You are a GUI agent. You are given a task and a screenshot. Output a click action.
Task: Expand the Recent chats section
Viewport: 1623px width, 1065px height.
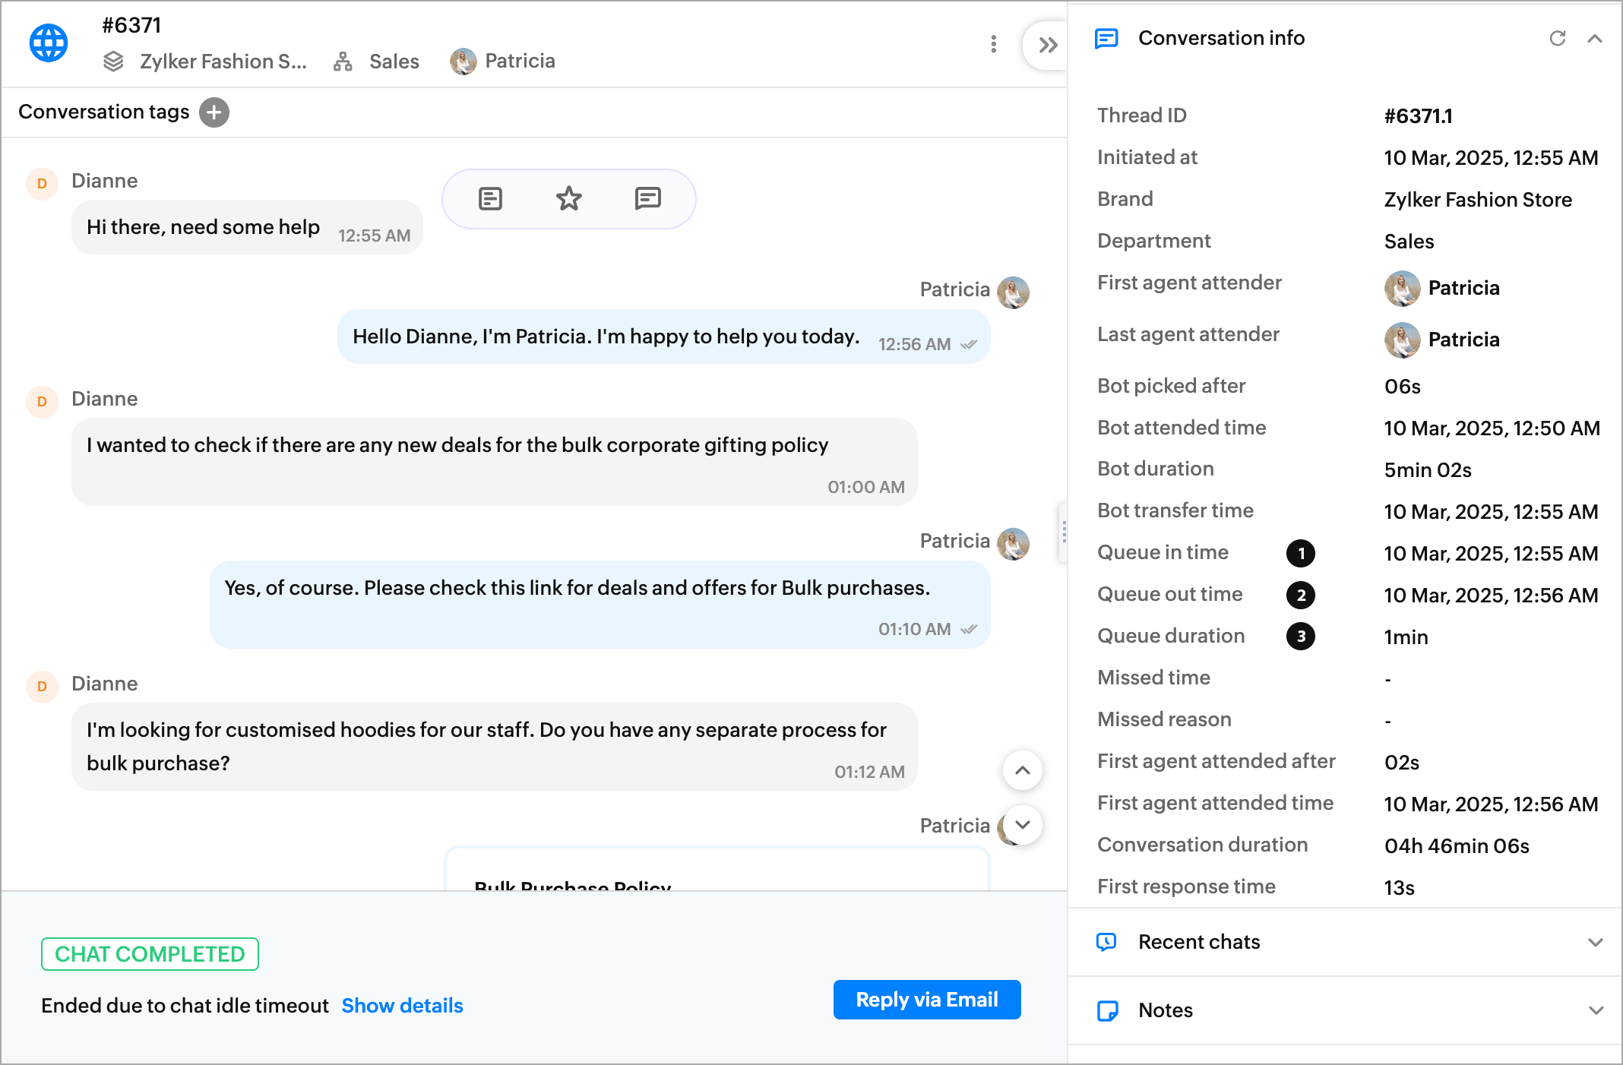tap(1595, 942)
